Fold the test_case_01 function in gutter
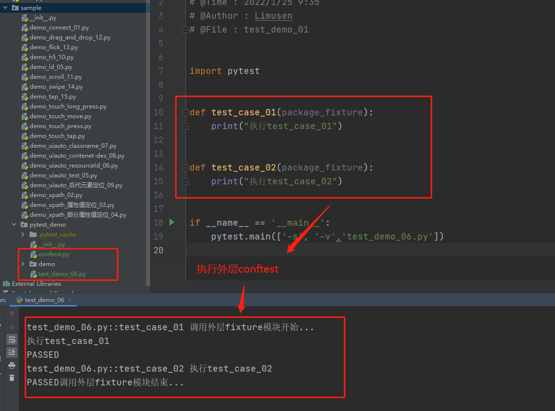This screenshot has height=411, width=555. pos(185,112)
